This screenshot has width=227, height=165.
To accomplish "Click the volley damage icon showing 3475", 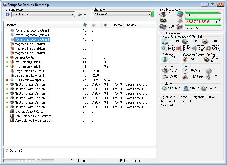I will click(x=165, y=77).
